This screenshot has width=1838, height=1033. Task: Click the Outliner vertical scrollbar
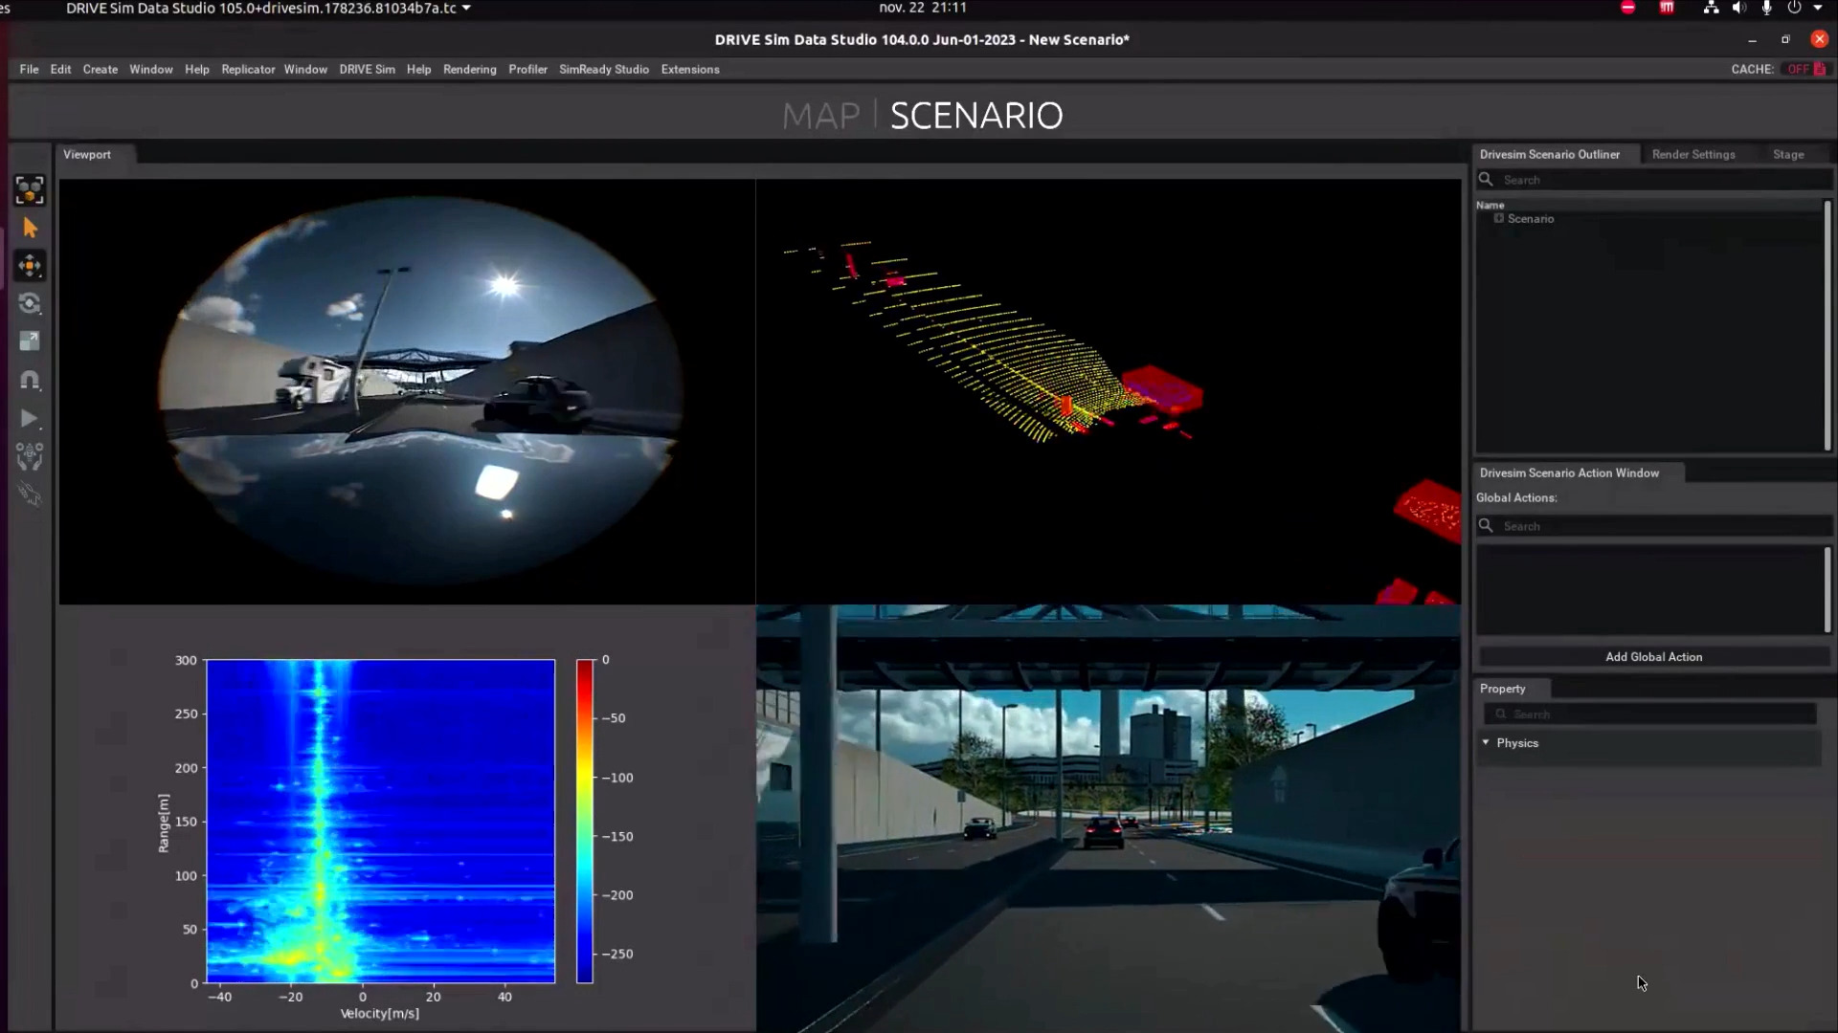pos(1827,325)
